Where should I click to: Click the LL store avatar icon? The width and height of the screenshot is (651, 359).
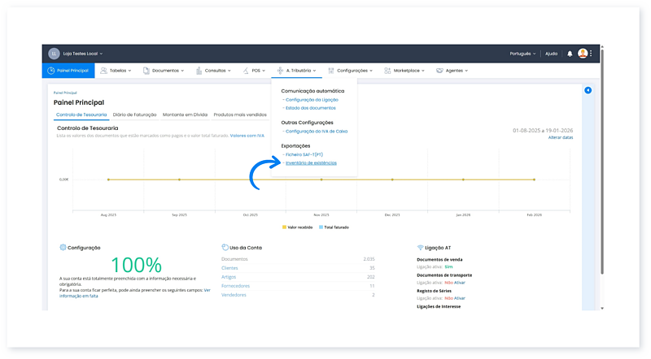tap(55, 54)
